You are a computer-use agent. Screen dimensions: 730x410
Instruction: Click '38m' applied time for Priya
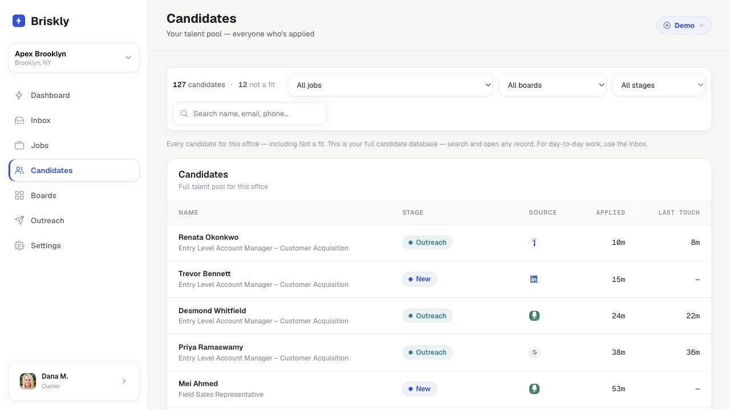coord(618,352)
